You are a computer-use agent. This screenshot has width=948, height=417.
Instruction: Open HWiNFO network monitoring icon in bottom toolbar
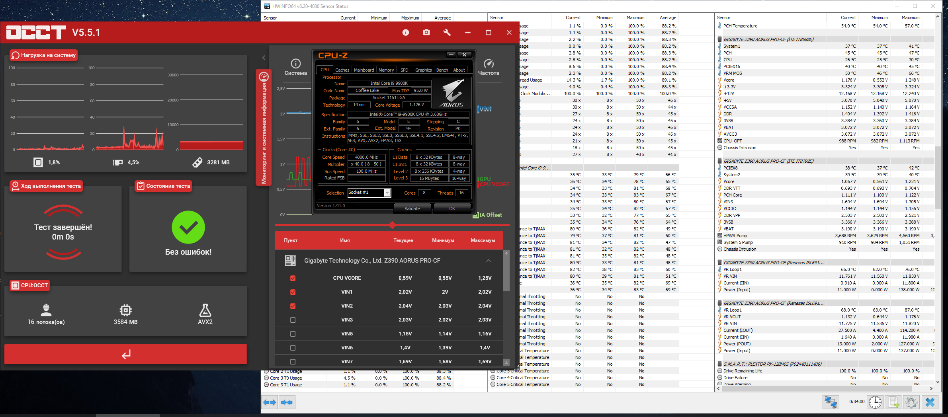[831, 402]
